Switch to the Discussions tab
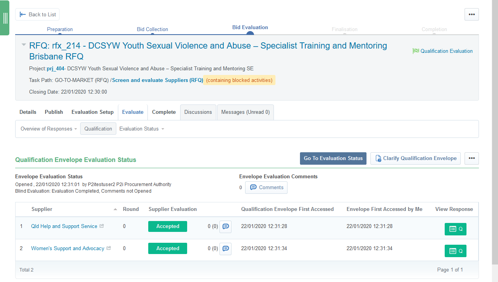 click(x=198, y=112)
